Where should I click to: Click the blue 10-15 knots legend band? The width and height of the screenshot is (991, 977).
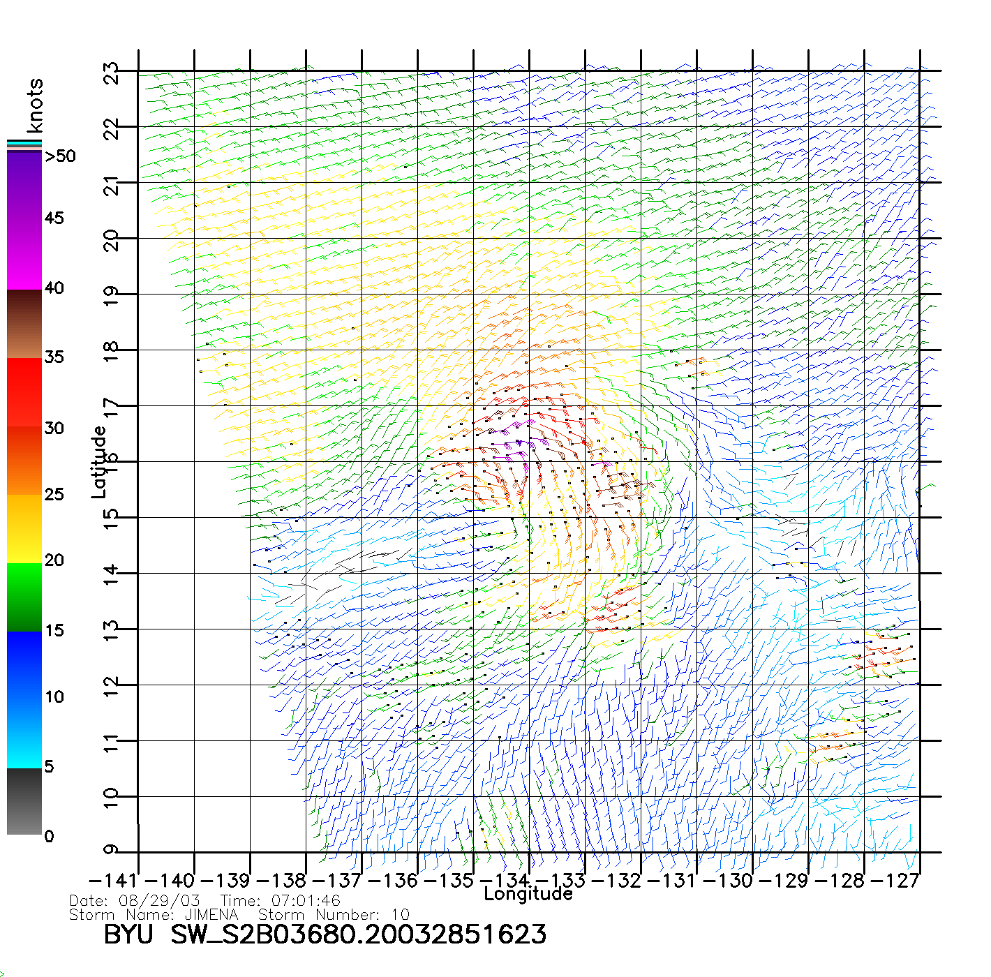(24, 664)
